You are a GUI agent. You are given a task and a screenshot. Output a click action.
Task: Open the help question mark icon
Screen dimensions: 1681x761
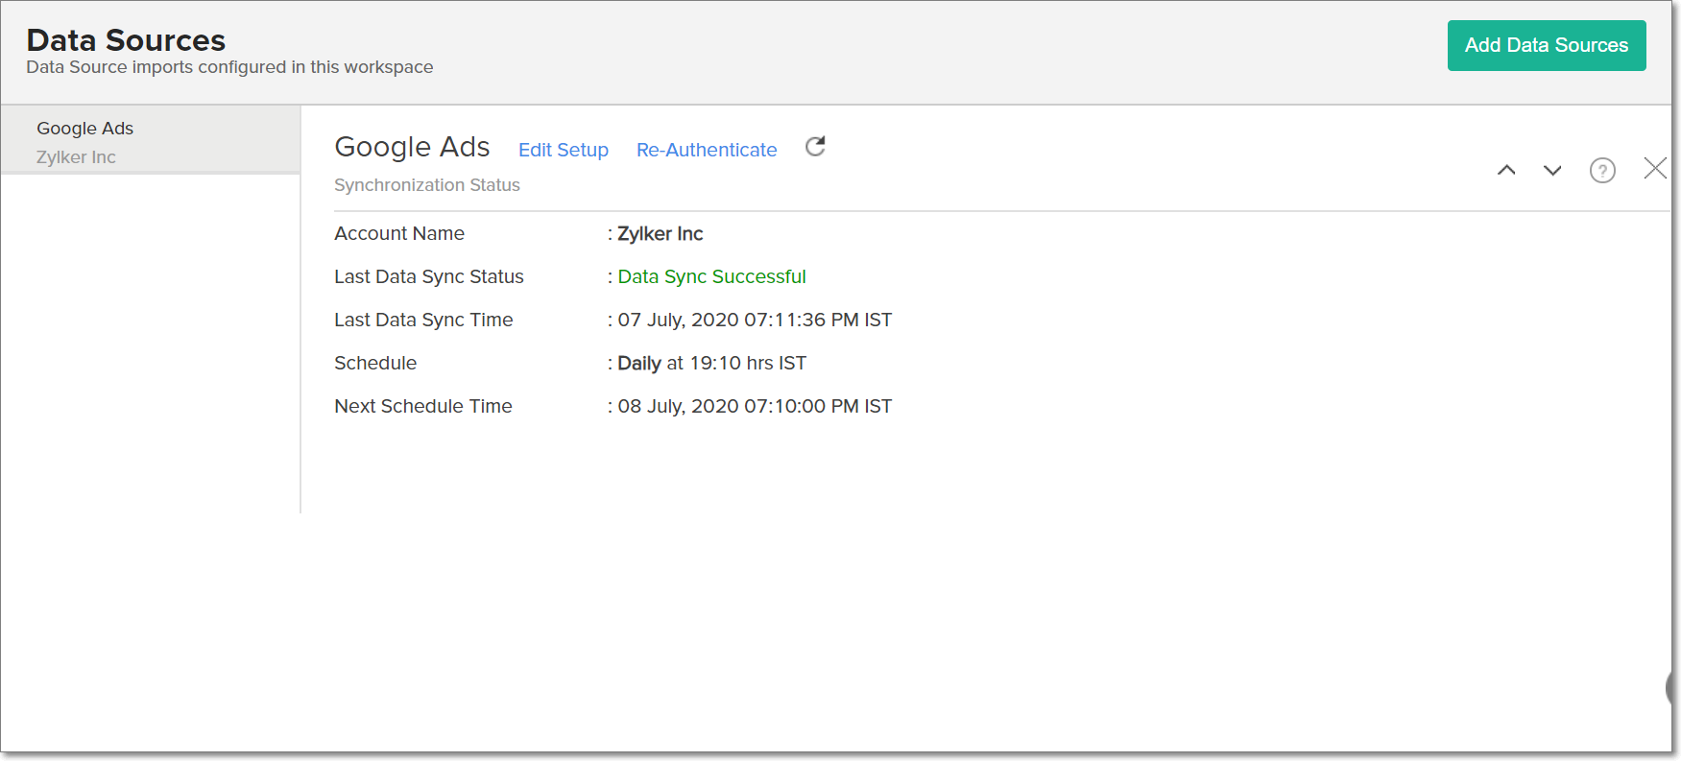(1602, 170)
